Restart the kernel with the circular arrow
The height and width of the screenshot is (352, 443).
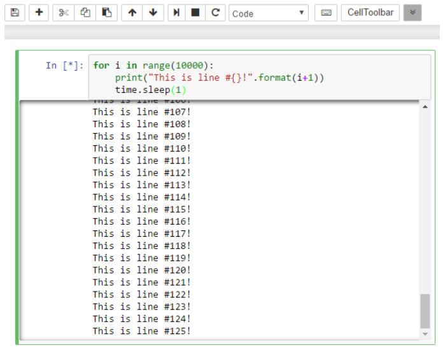[216, 13]
